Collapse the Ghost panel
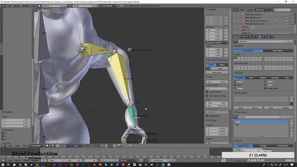 [238, 141]
